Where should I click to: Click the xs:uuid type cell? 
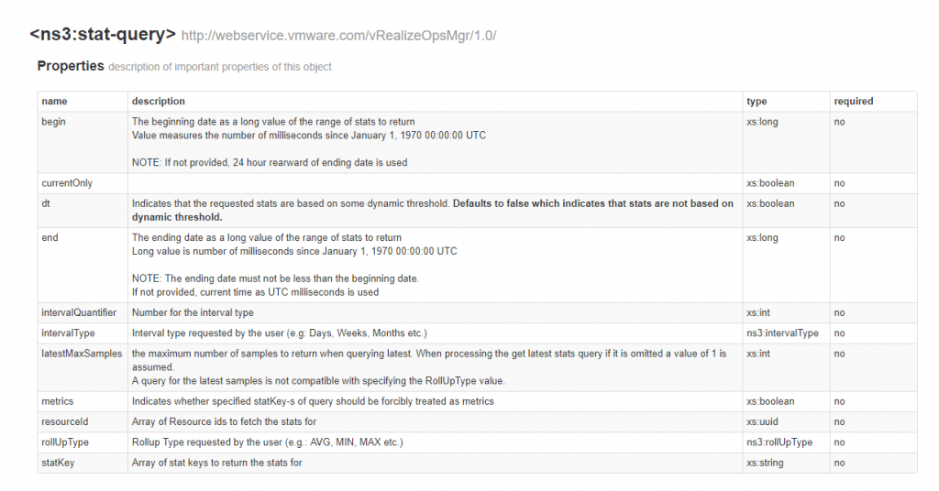[763, 421]
